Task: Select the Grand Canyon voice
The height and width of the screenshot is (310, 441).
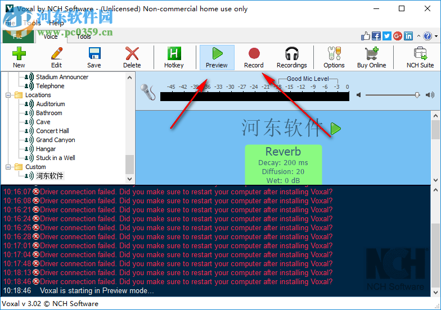Action: pyautogui.click(x=55, y=140)
